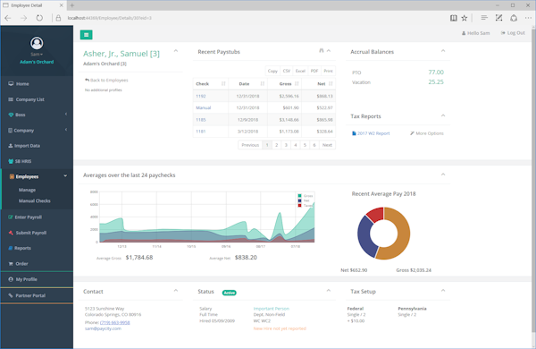Toggle sidebar with green hamburger button
The height and width of the screenshot is (349, 536).
[86, 35]
